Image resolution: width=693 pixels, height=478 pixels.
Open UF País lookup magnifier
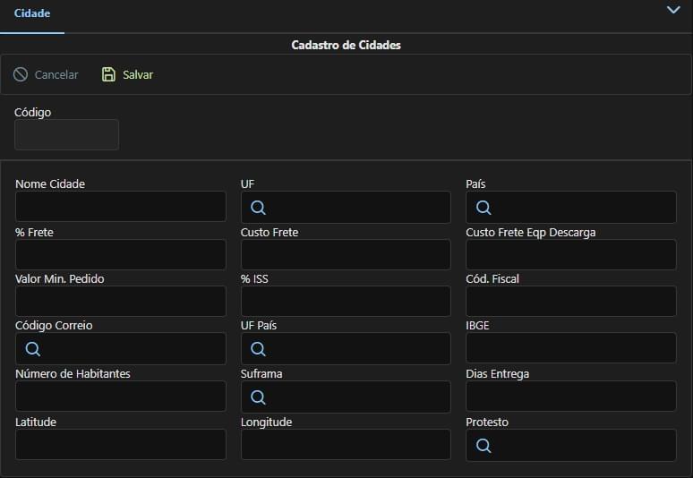(258, 349)
